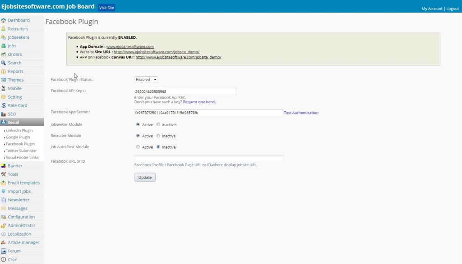The width and height of the screenshot is (462, 264).
Task: Click the Reports book icon
Action: point(4,72)
